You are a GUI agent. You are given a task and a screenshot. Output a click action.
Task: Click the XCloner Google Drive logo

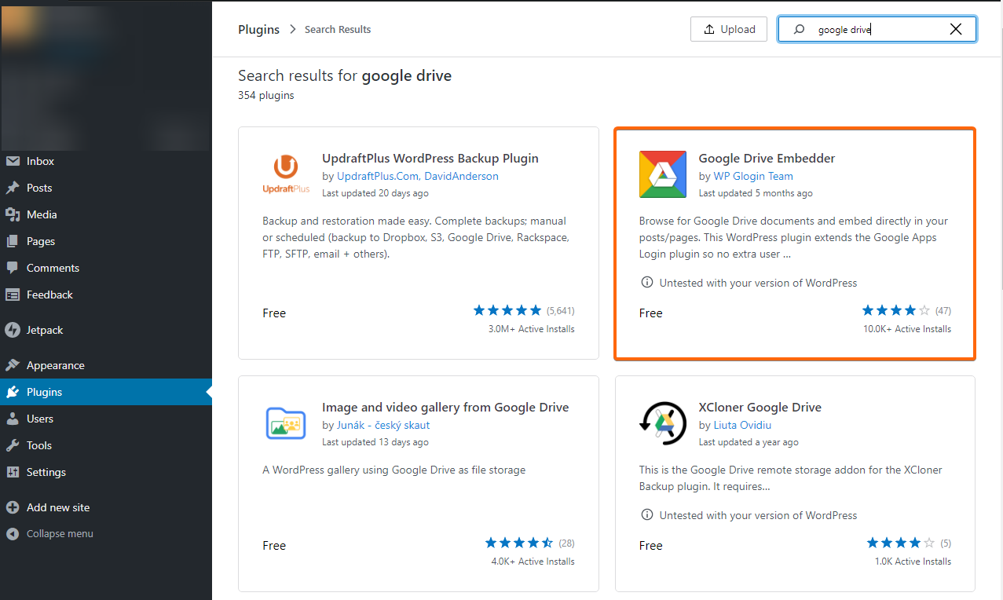point(663,423)
